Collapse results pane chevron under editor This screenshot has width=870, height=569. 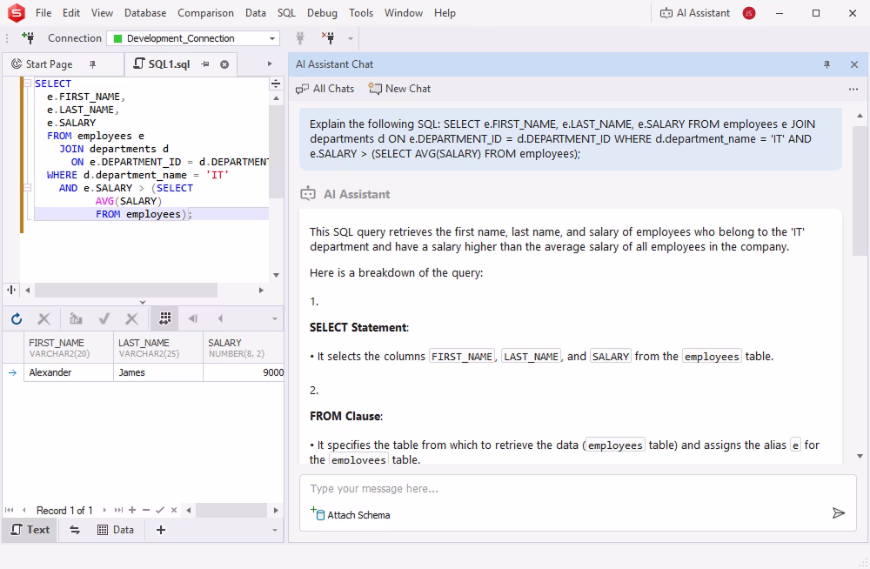(x=143, y=302)
